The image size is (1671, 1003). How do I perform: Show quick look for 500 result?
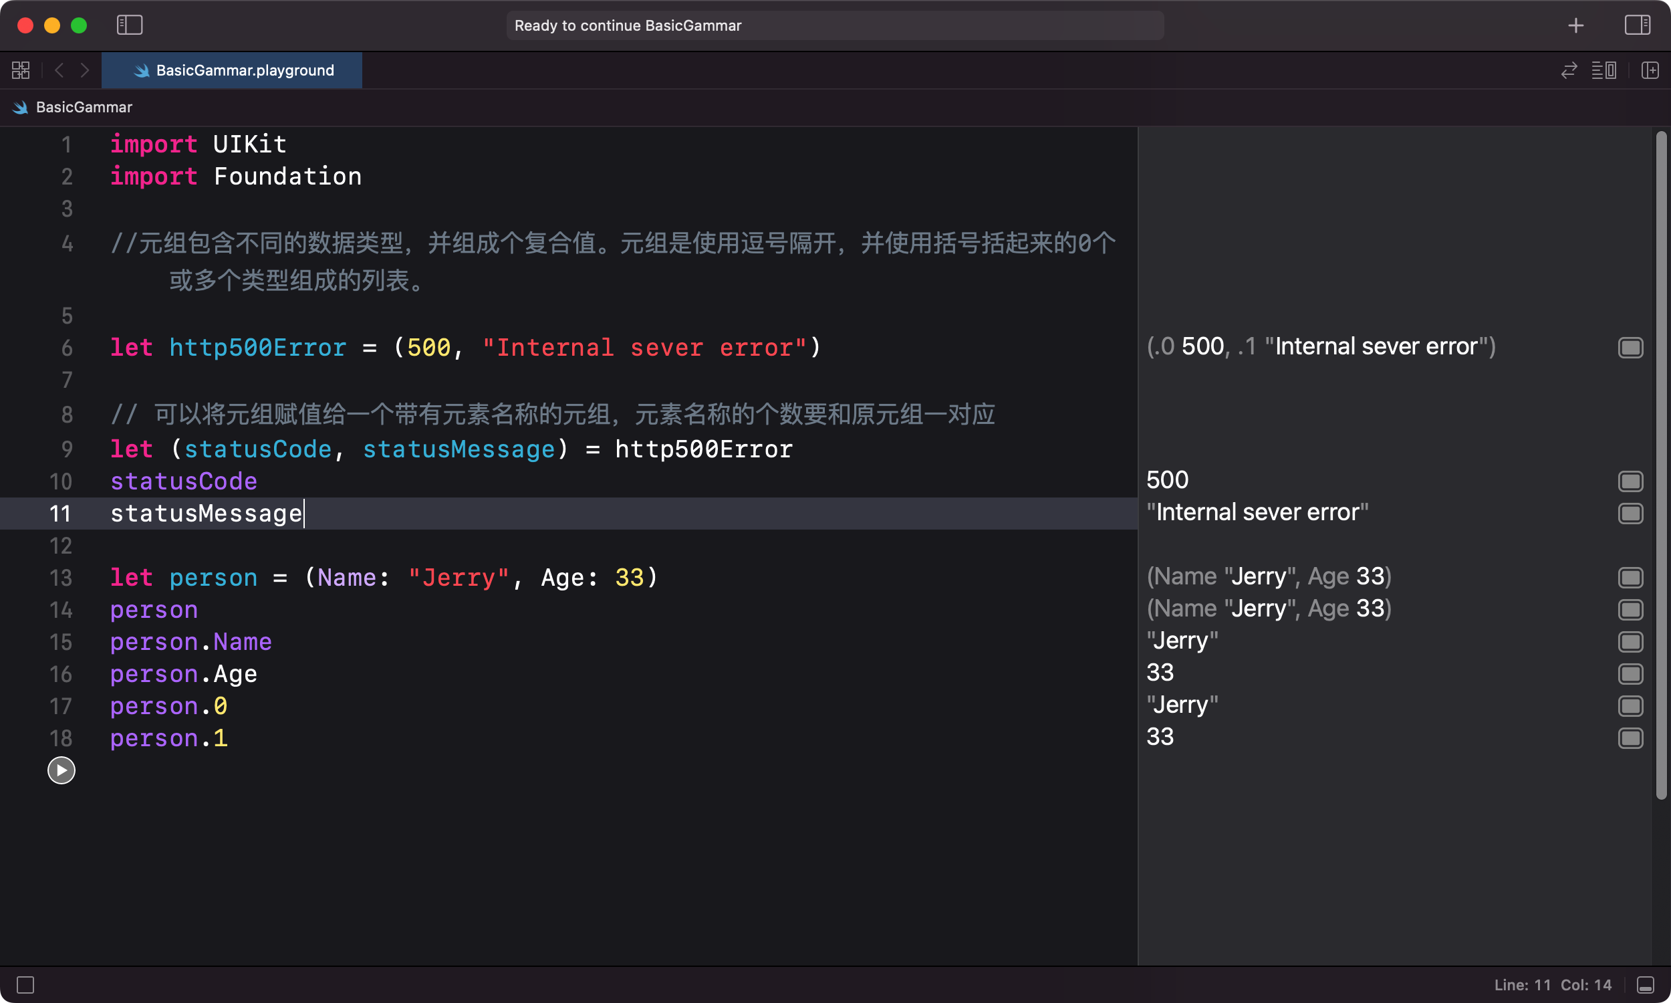pos(1630,481)
